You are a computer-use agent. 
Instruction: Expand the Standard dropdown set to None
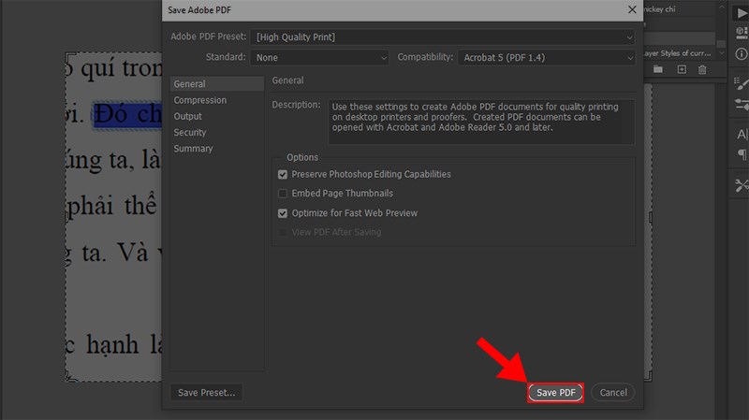click(319, 57)
